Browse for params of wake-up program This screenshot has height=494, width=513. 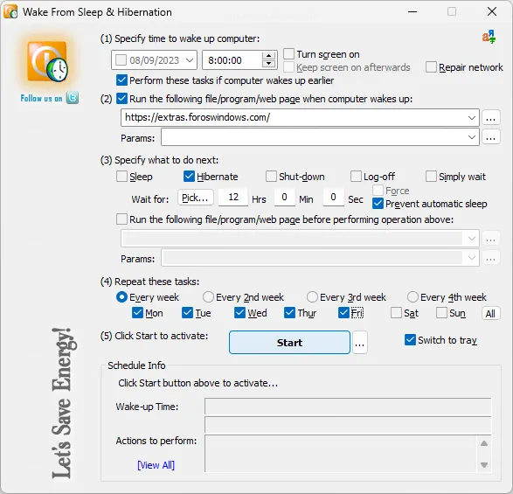click(490, 137)
